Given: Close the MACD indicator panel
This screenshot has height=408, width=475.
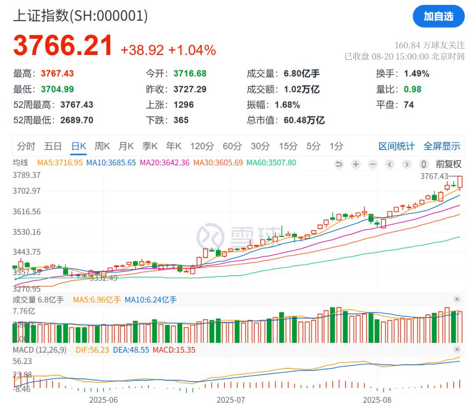Looking at the screenshot, I should [457, 350].
